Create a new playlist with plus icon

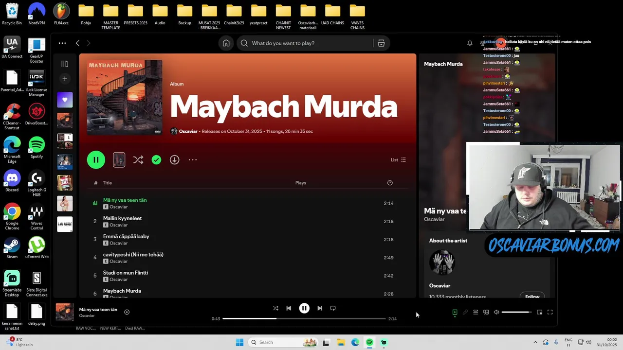pyautogui.click(x=65, y=79)
